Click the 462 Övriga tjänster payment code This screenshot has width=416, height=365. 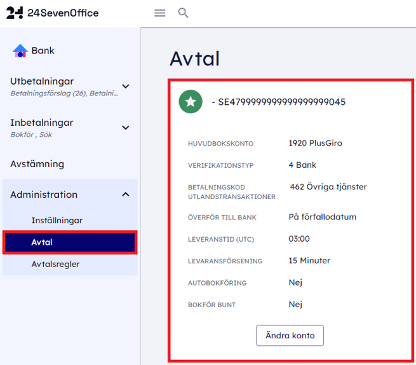pos(328,187)
